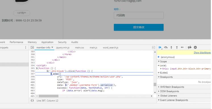Hide the debugger sidebar pane
This screenshot has width=212, height=109.
click(153, 47)
